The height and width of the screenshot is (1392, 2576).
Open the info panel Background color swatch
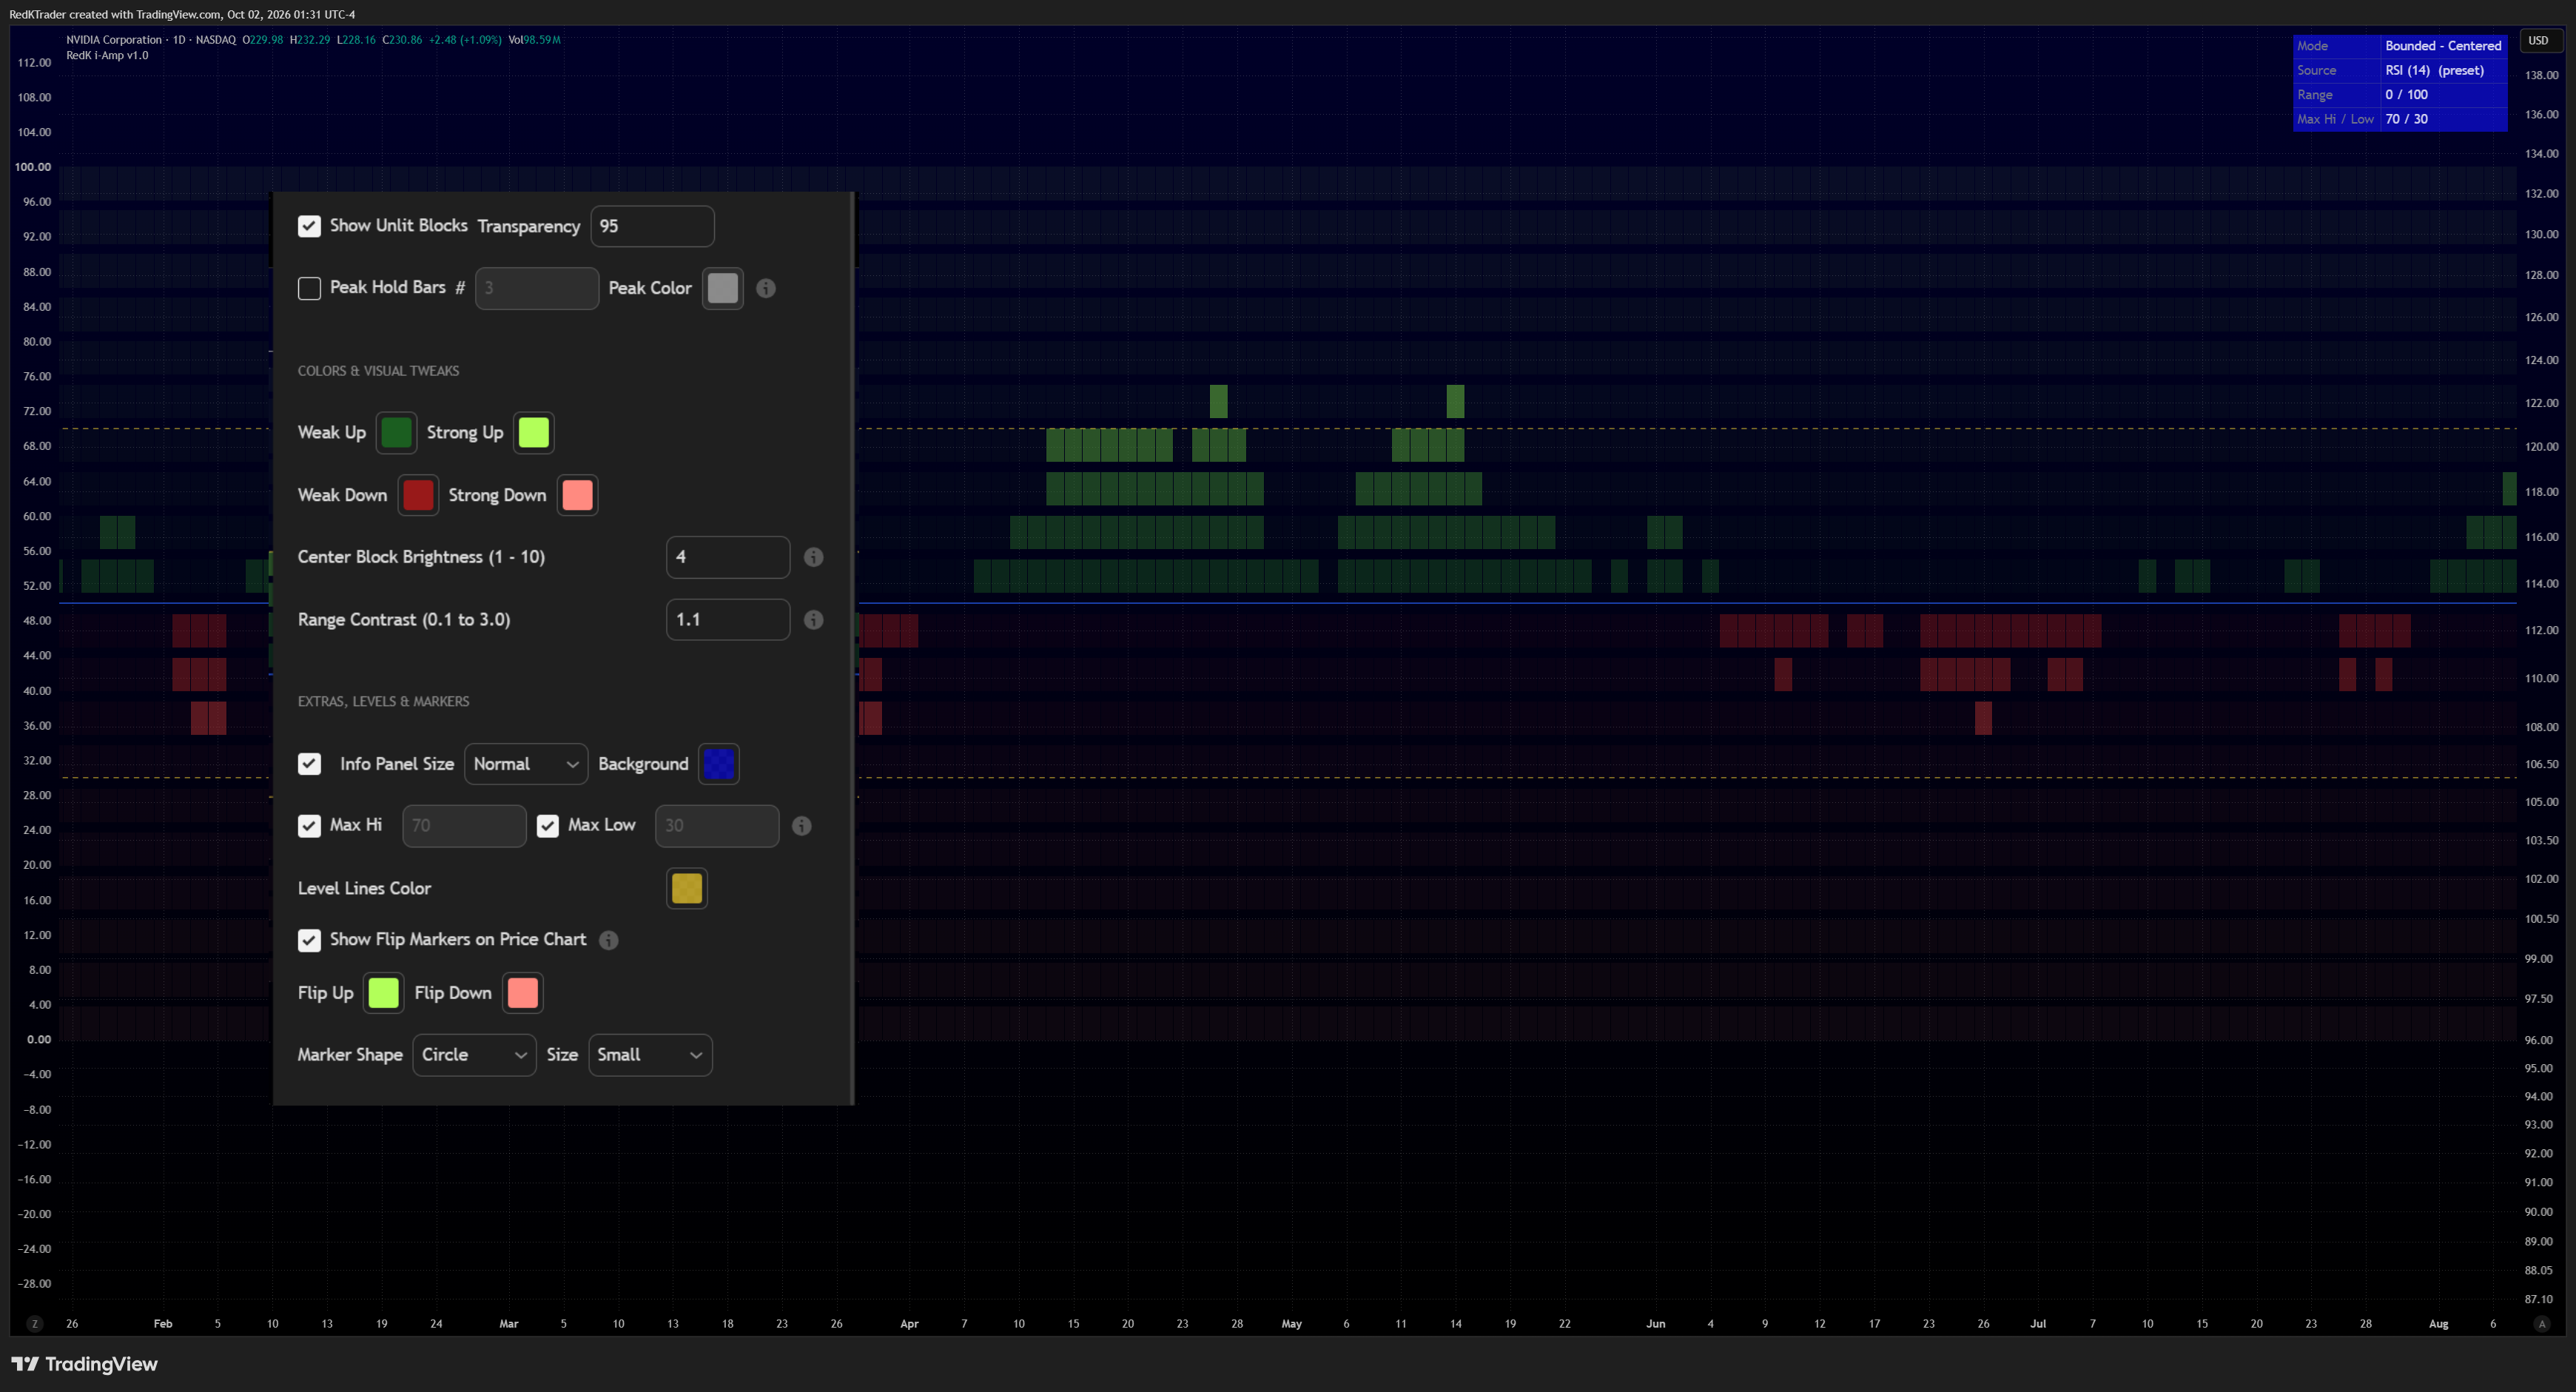(x=719, y=764)
